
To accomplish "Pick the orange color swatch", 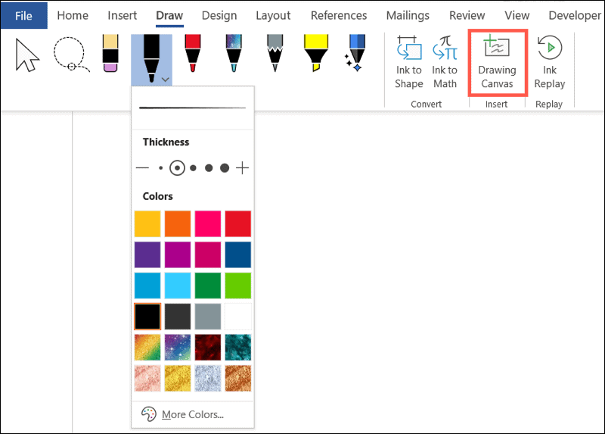I will [x=178, y=224].
